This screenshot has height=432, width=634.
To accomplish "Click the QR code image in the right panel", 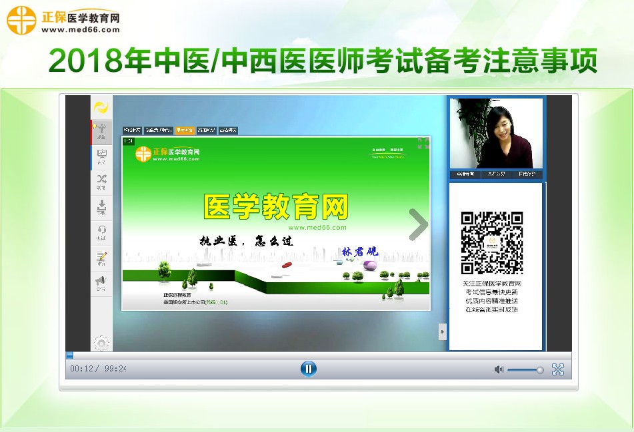I will point(492,243).
